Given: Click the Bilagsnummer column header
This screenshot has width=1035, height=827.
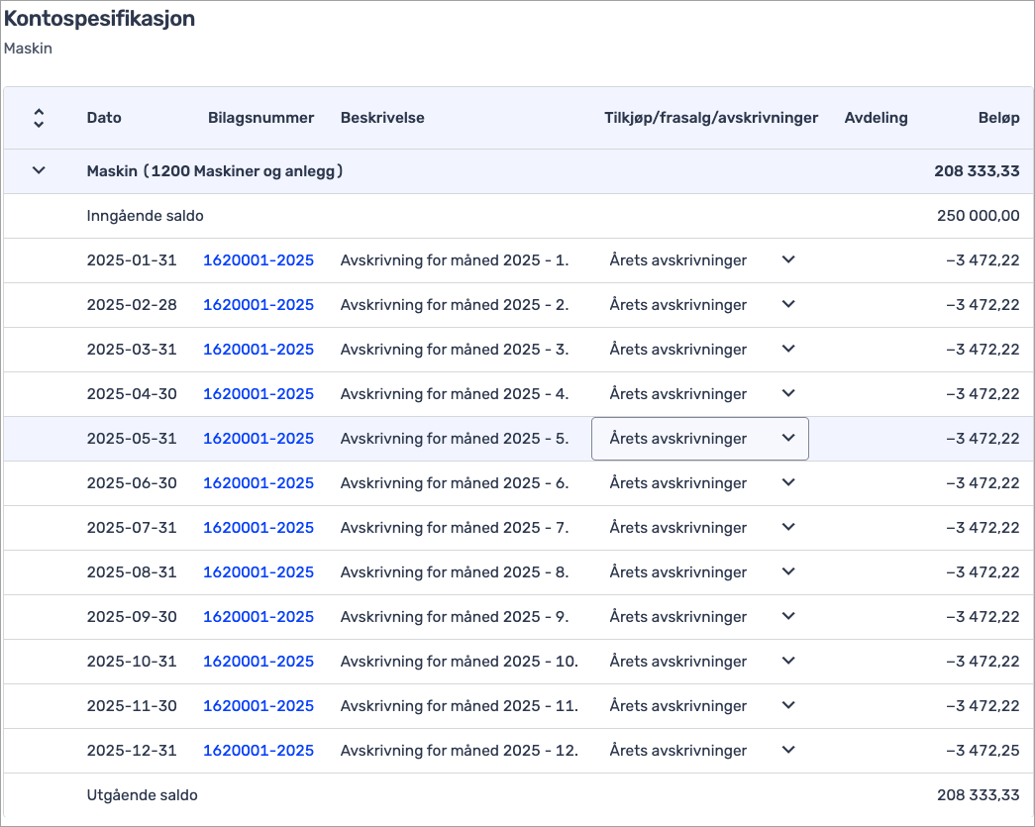Looking at the screenshot, I should 260,118.
